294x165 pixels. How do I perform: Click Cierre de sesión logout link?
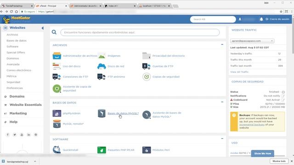click(x=277, y=19)
